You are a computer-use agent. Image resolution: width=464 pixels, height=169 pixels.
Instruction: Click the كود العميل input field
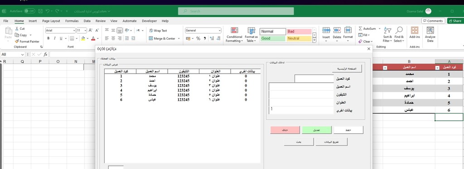tap(314, 79)
